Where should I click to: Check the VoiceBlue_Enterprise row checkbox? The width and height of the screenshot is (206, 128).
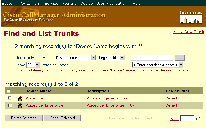(x=10, y=105)
